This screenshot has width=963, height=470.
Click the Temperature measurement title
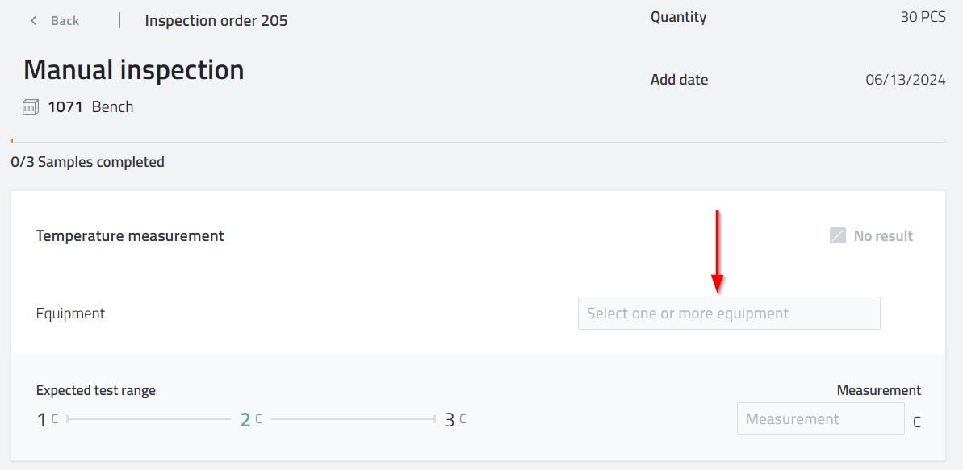(130, 236)
